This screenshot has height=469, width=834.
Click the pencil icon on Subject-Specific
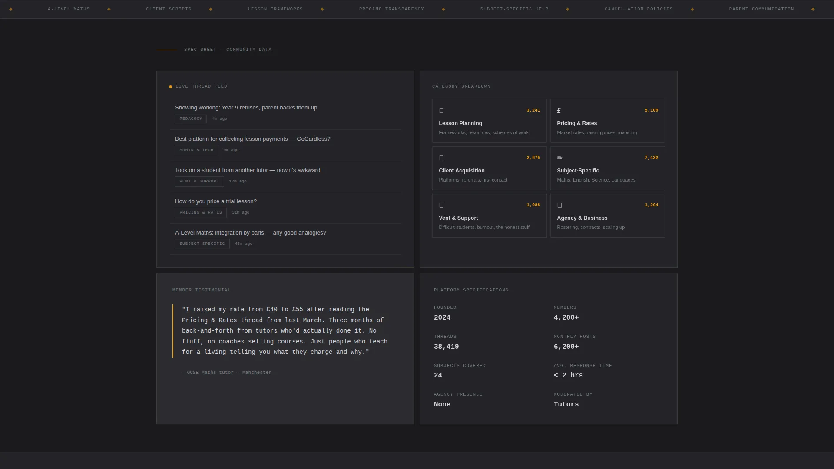click(559, 158)
